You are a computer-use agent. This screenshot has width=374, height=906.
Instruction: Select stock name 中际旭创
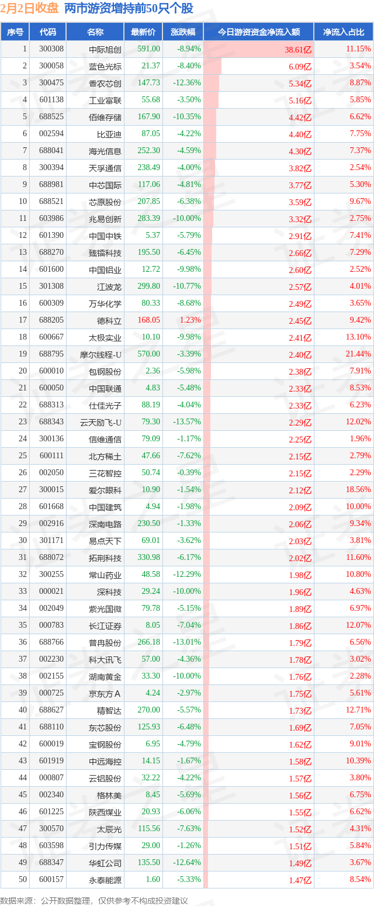(105, 49)
